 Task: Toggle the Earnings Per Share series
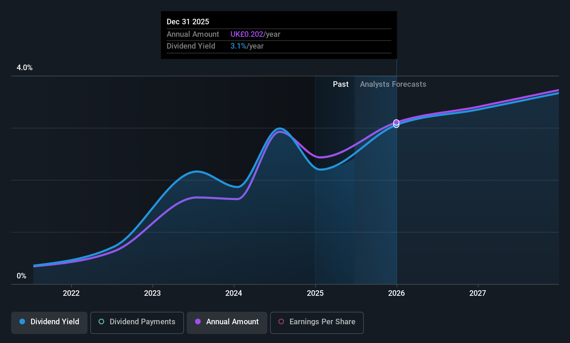pos(317,323)
